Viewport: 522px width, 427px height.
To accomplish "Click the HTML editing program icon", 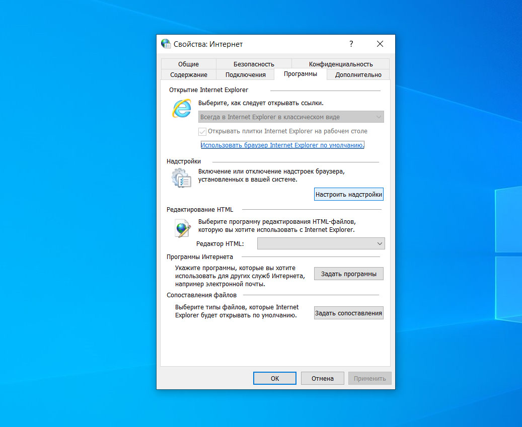I will tap(181, 227).
